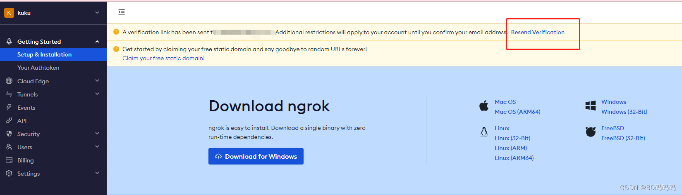The width and height of the screenshot is (682, 195).
Task: Download the Mac OS (ARM64) version
Action: [517, 112]
